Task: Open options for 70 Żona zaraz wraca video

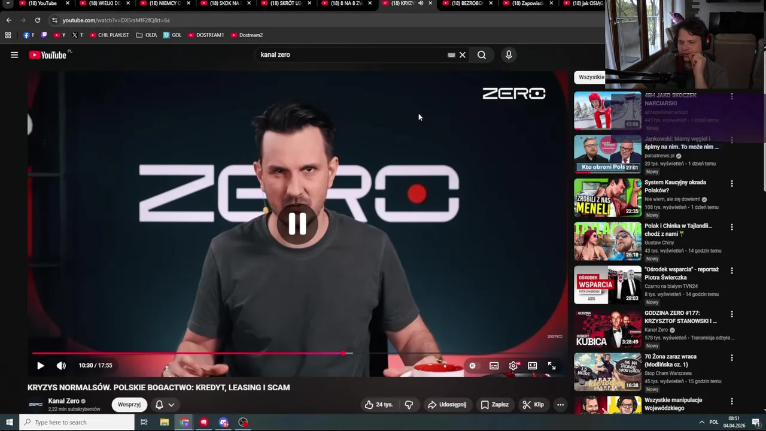Action: click(x=731, y=358)
